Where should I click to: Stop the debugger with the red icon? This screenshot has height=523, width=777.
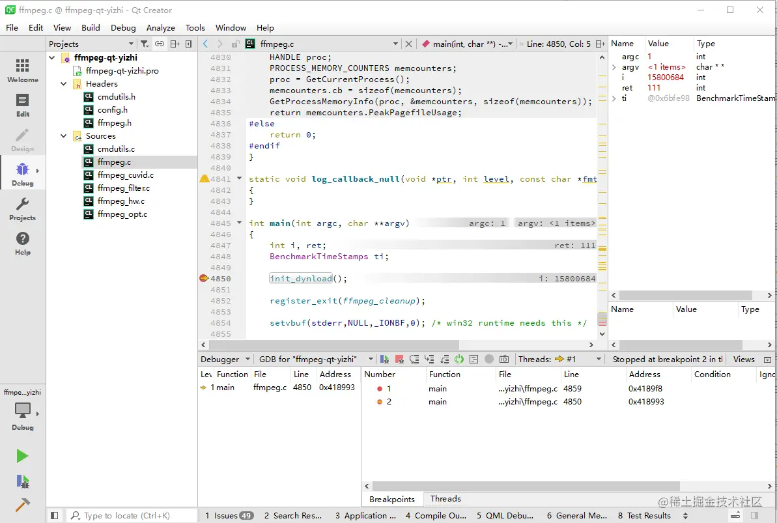pyautogui.click(x=399, y=359)
